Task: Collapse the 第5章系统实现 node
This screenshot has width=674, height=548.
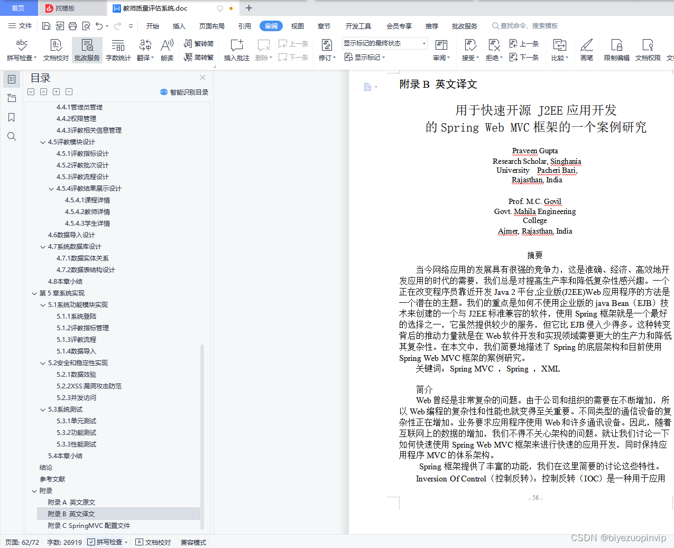Action: pos(34,293)
